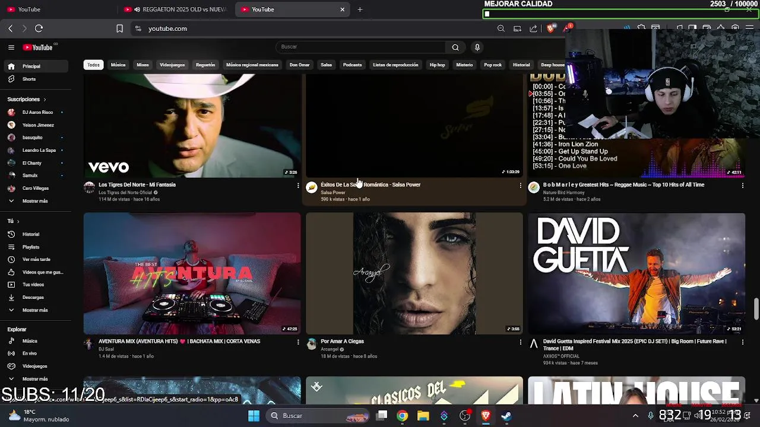The height and width of the screenshot is (427, 760).
Task: Click the YouTube search input field
Action: 360,47
